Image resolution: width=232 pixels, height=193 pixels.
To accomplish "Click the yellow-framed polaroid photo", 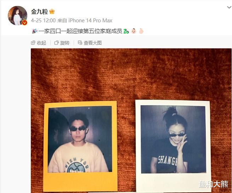I will pos(81,146).
